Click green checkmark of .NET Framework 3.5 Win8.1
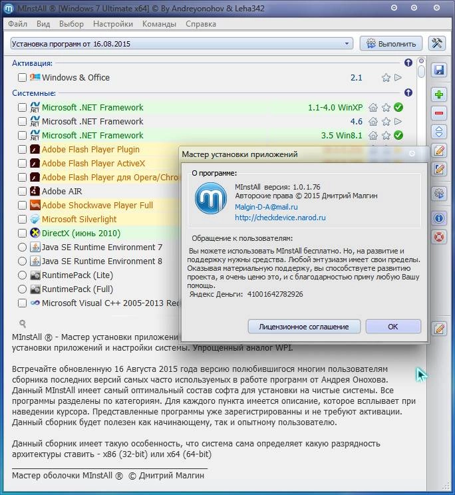Viewport: 455px width, 495px height. [398, 135]
